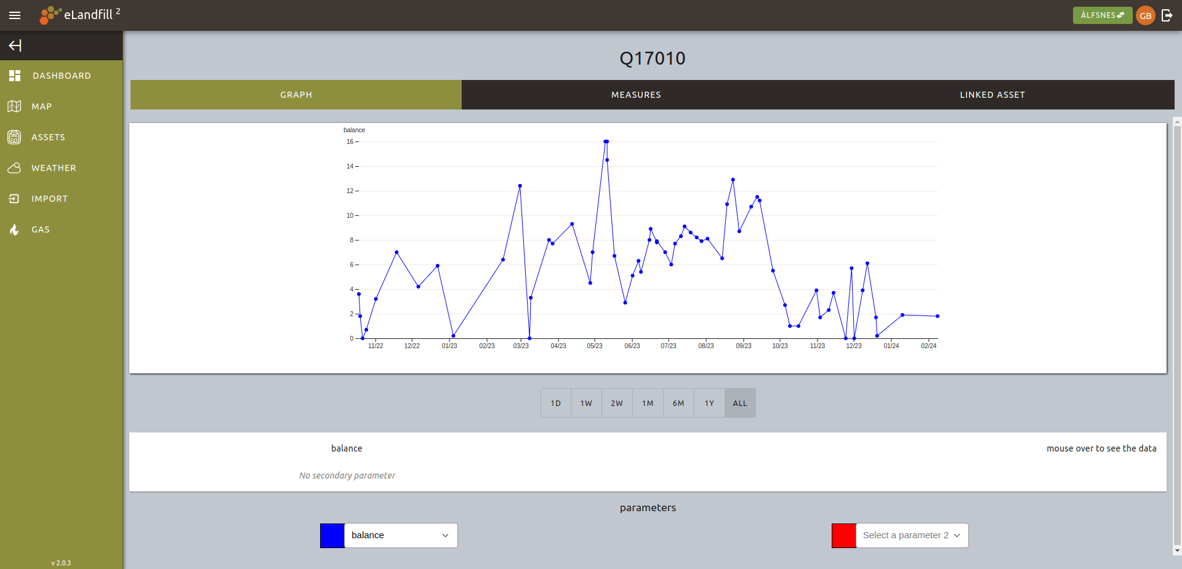The image size is (1182, 569).
Task: Open the Dashboard sidebar icon
Action: click(15, 76)
